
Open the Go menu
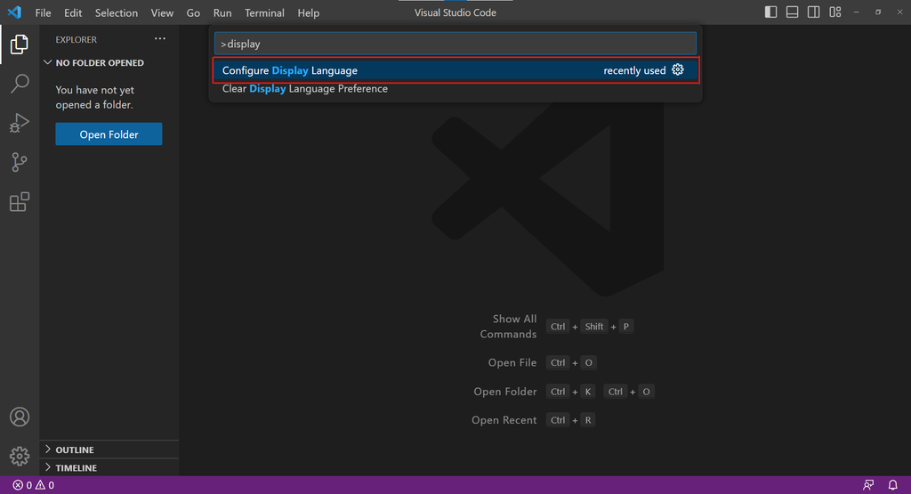[193, 12]
